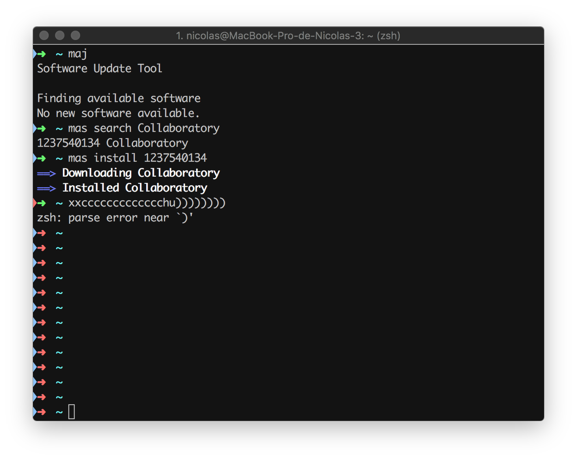Click 'Software Update Tool' output line
577x460 pixels.
pyautogui.click(x=100, y=68)
